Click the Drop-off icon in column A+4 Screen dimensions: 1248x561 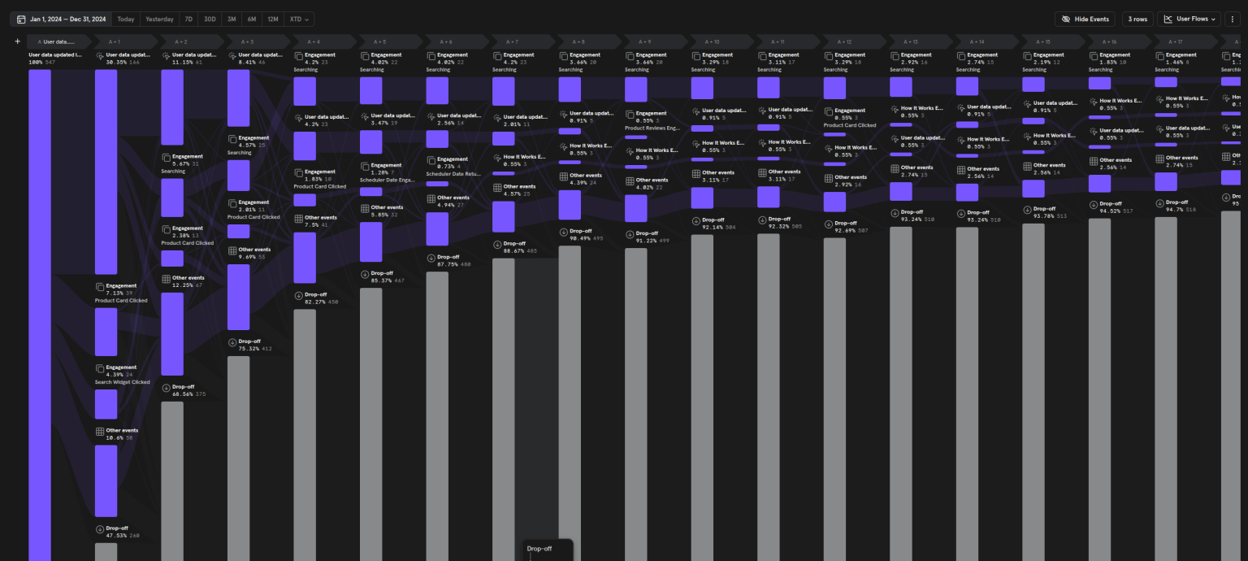coord(299,296)
